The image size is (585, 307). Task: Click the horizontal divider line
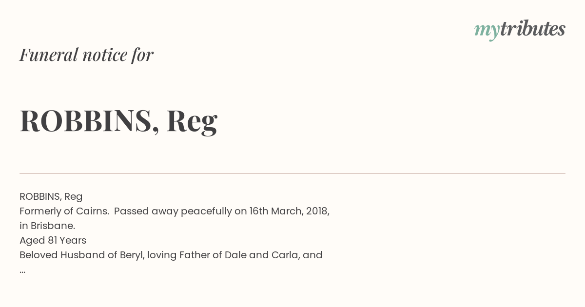click(292, 173)
